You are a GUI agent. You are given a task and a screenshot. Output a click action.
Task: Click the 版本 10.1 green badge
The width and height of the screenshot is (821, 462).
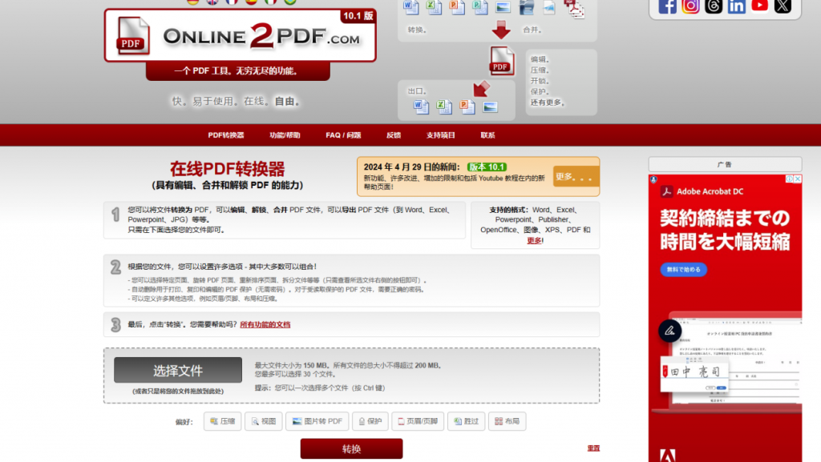click(487, 167)
